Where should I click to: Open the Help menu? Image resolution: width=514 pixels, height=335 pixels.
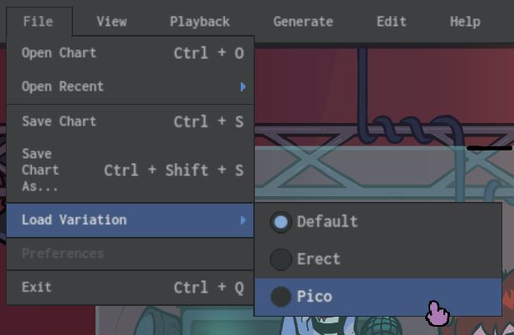(465, 22)
